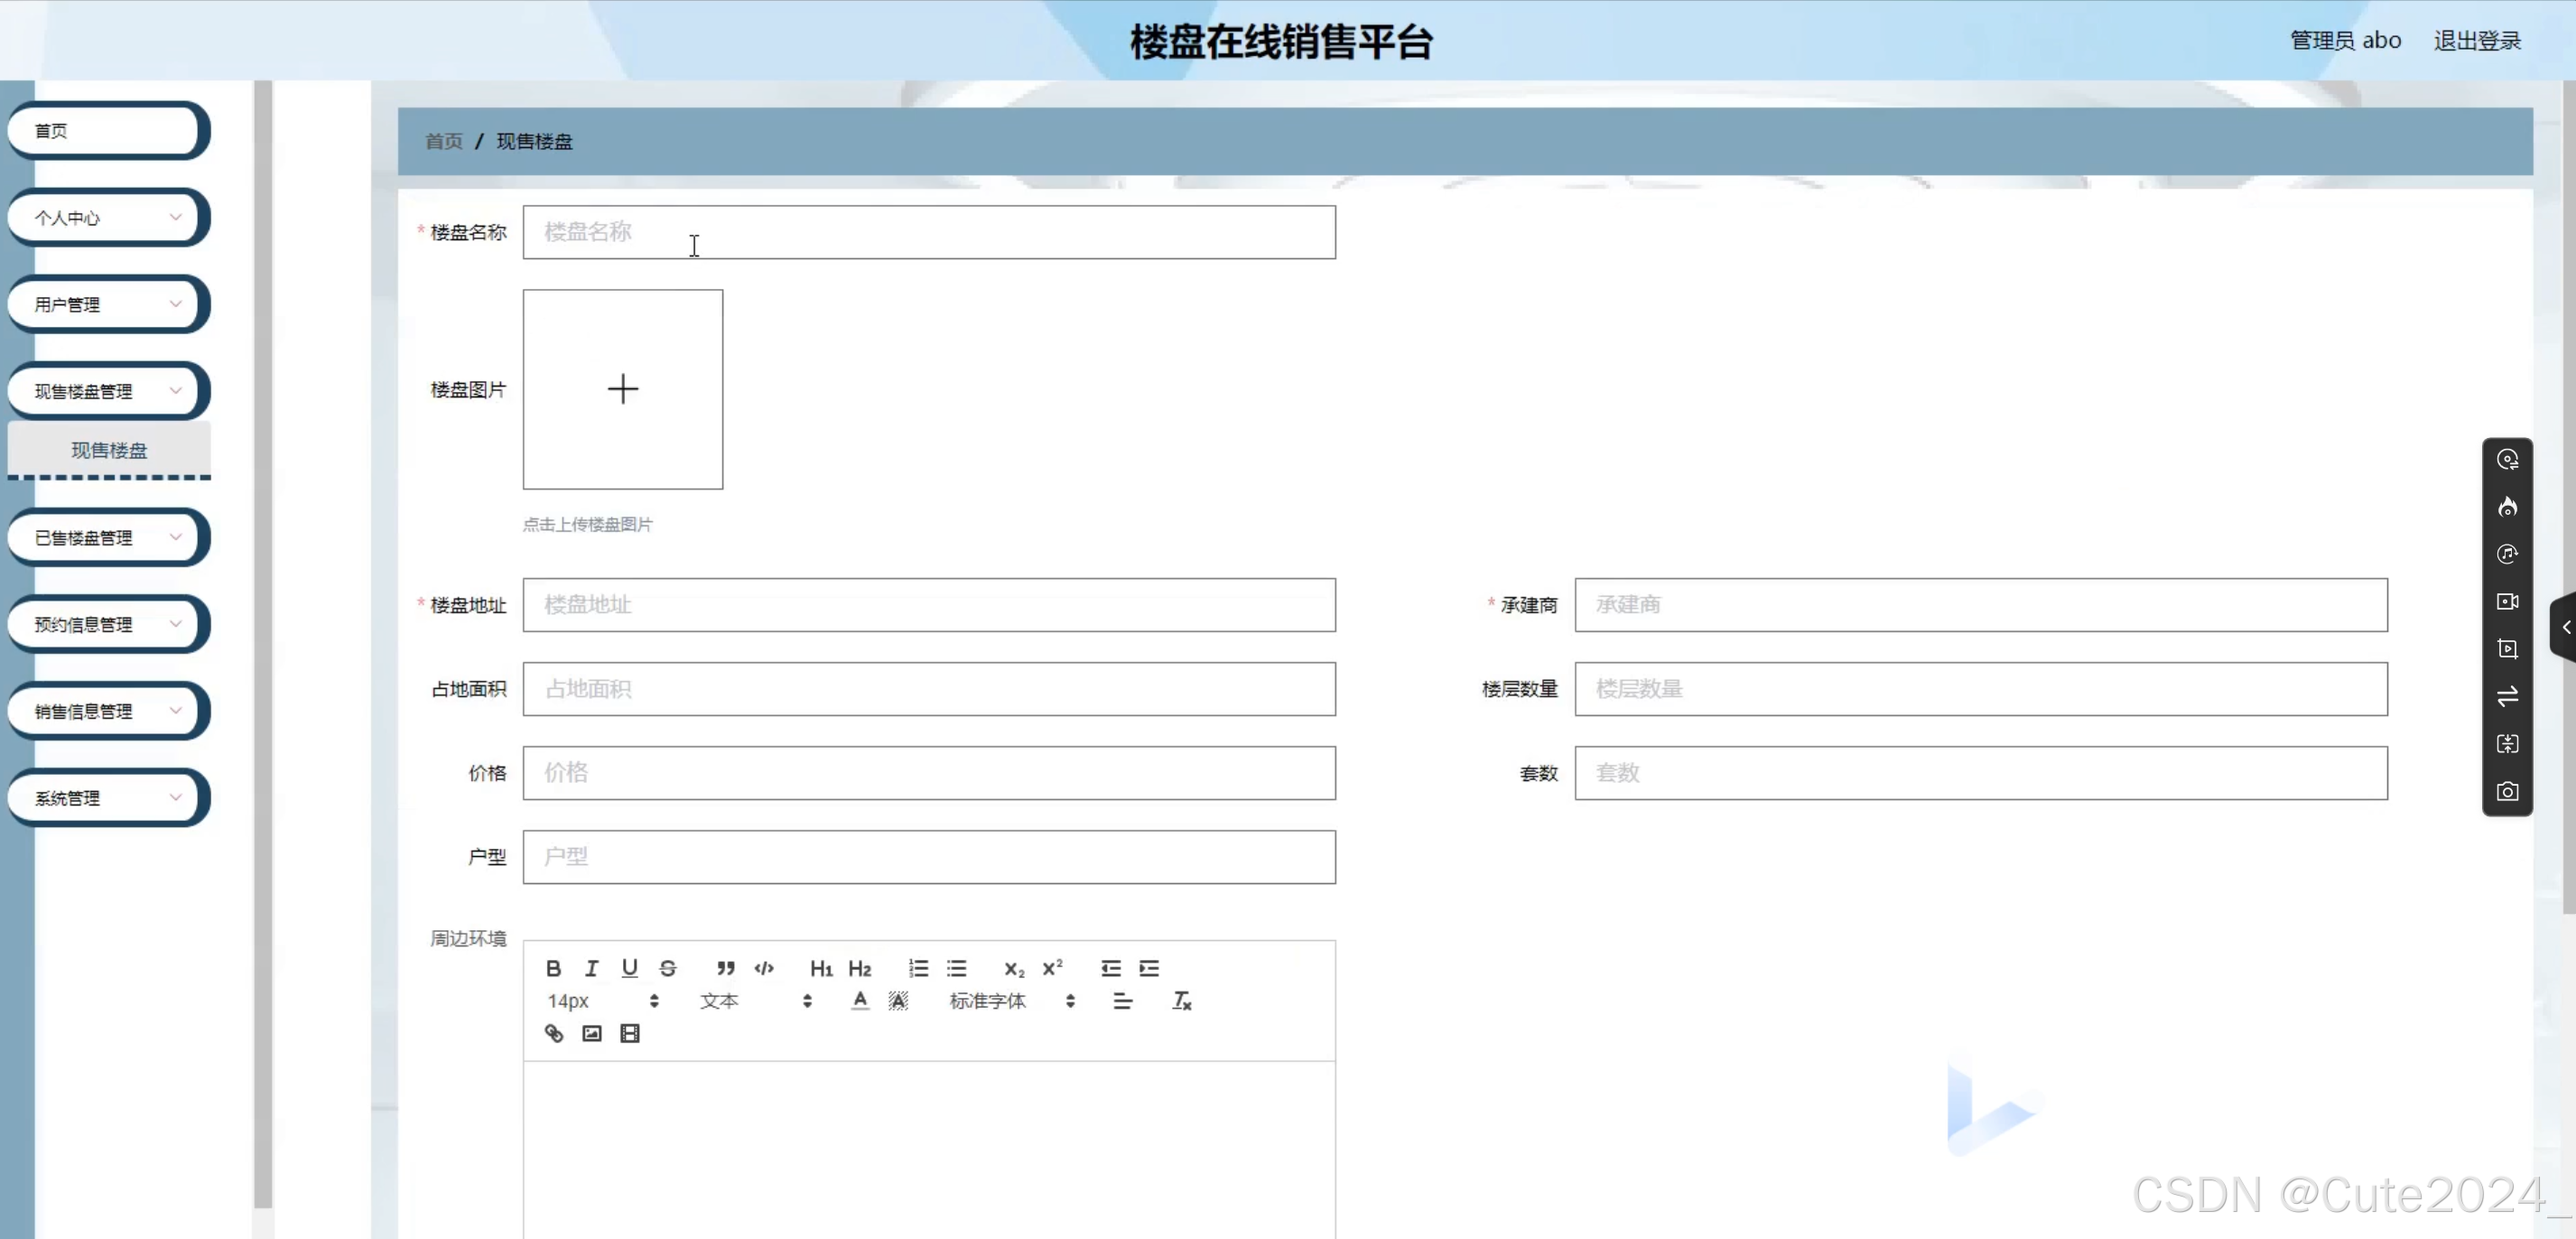Click the camera icon in right panel
2576x1239 pixels.
[2507, 792]
